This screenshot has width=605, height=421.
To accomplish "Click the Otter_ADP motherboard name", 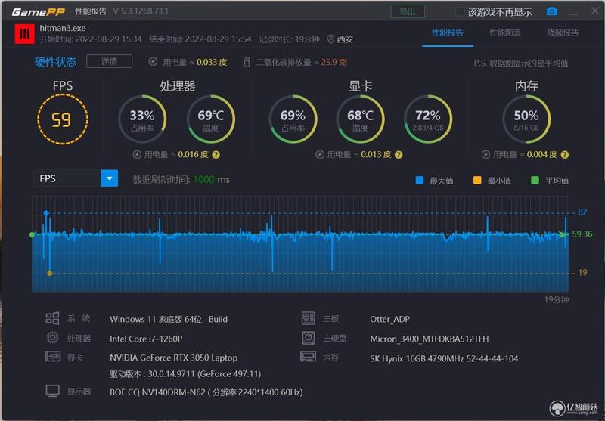I will click(x=389, y=319).
